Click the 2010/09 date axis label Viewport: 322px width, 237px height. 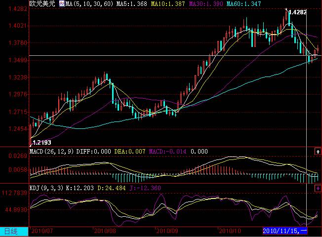167,231
